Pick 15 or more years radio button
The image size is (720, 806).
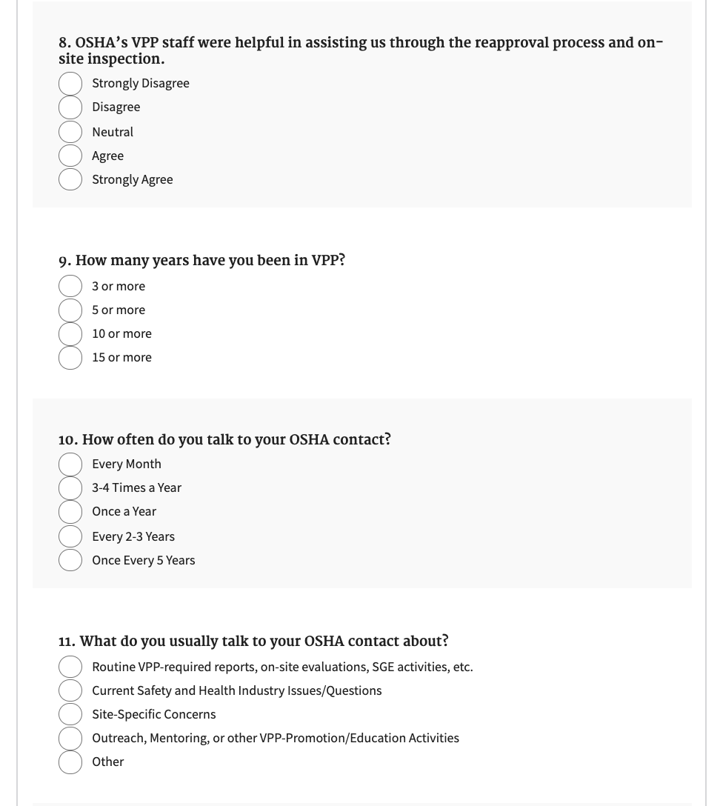[70, 357]
